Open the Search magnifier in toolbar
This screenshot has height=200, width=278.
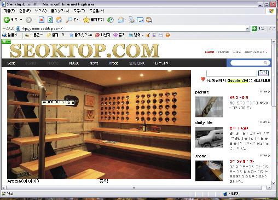pos(69,20)
